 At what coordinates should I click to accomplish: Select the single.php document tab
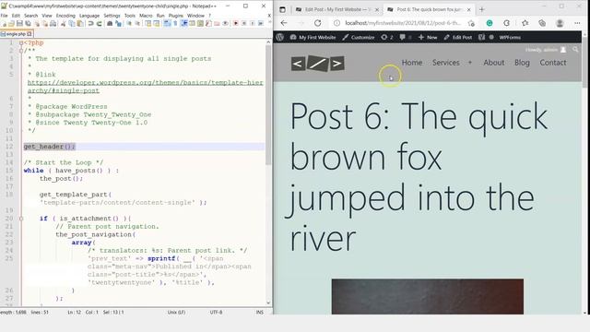tap(16, 34)
